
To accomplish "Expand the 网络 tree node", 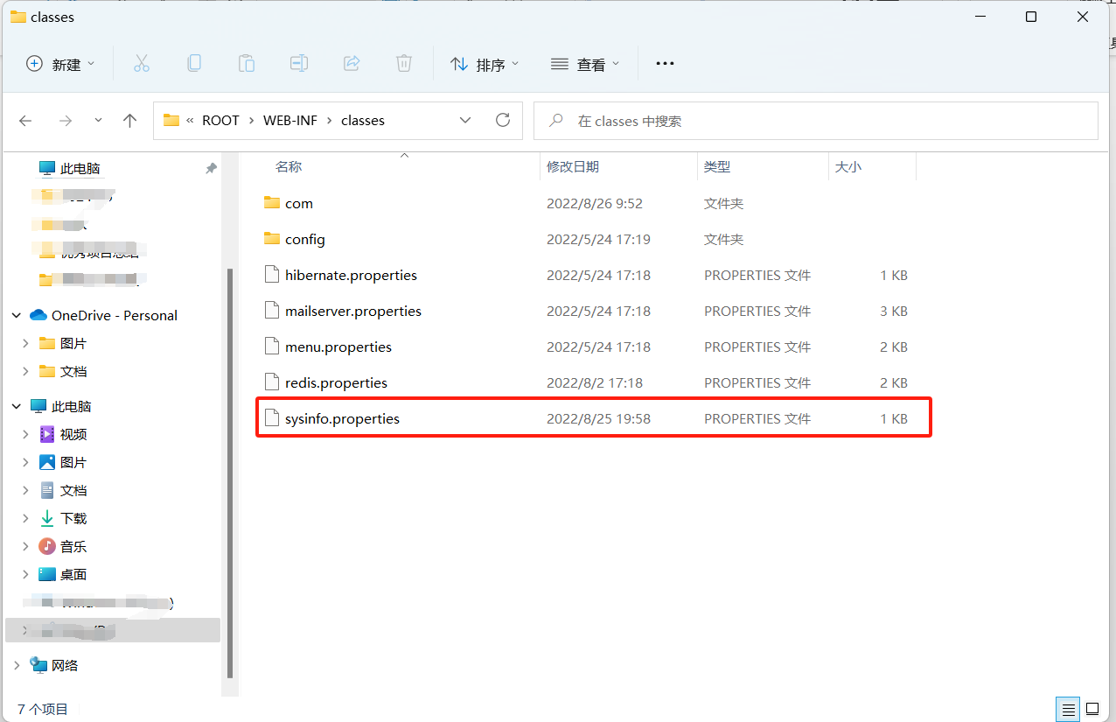I will (17, 665).
